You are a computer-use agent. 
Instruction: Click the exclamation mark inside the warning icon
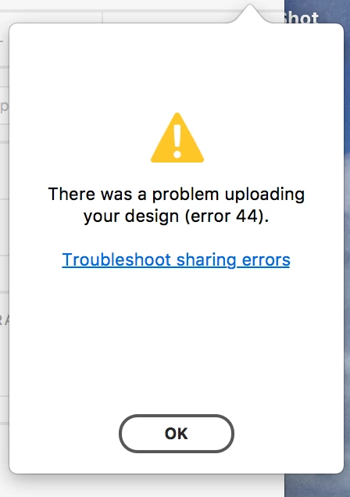click(x=177, y=141)
